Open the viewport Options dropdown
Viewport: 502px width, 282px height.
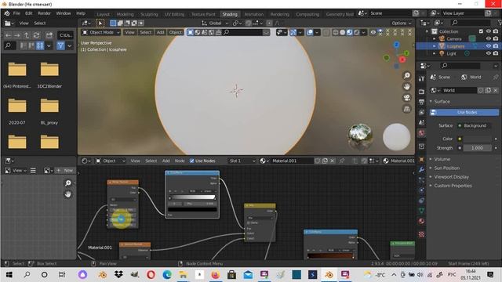[x=401, y=23]
